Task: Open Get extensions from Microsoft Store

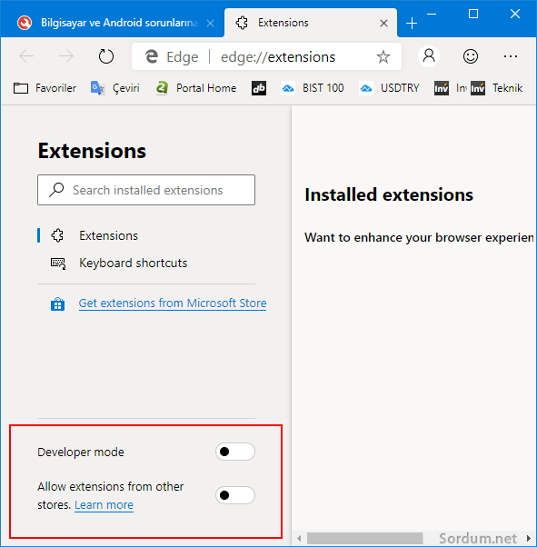Action: [173, 303]
